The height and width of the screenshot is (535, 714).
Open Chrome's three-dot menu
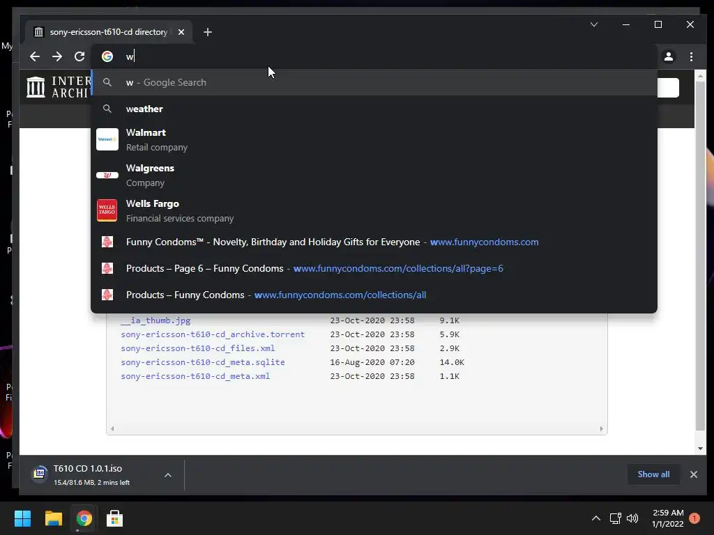click(691, 56)
